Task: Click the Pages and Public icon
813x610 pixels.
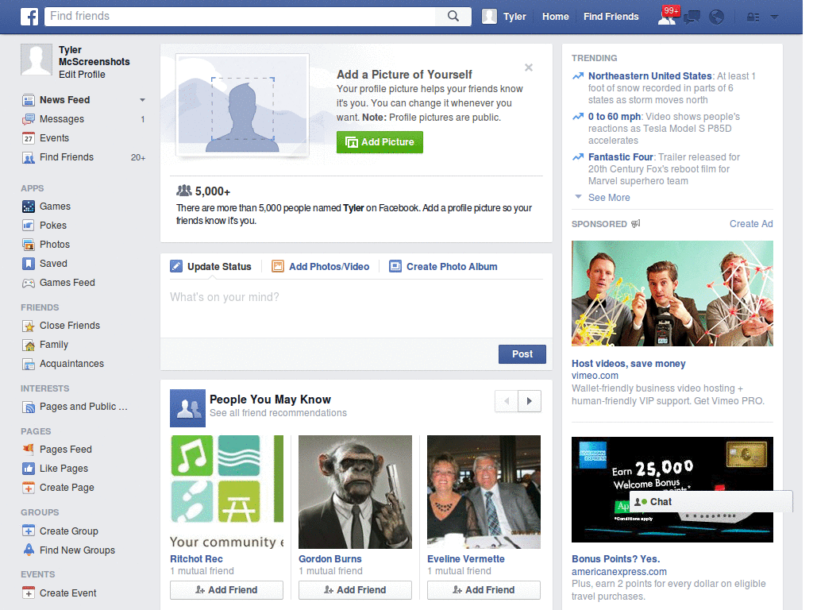Action: (x=29, y=407)
